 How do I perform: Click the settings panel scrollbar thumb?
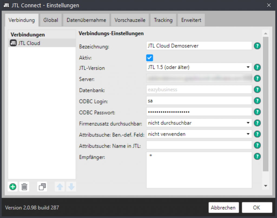tap(266, 104)
